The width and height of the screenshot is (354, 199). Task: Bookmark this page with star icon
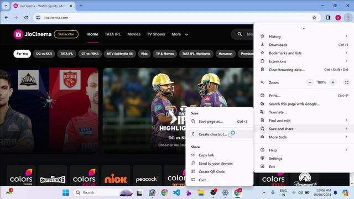coord(314,18)
